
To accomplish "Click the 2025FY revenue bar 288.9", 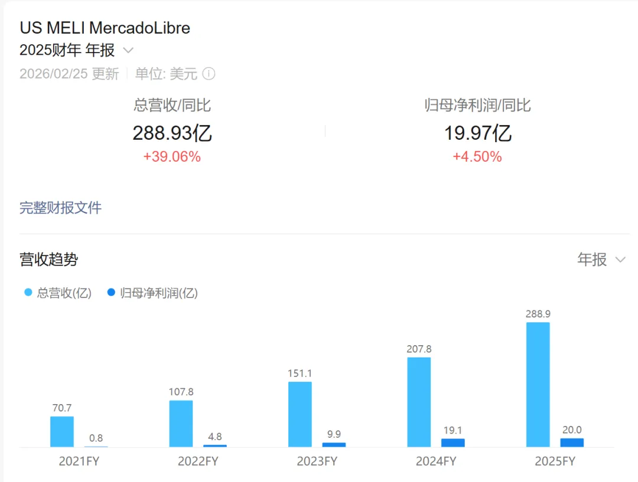I will tap(538, 385).
